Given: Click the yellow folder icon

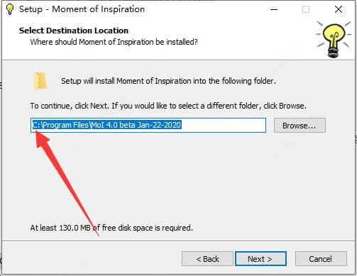Looking at the screenshot, I should pos(40,81).
